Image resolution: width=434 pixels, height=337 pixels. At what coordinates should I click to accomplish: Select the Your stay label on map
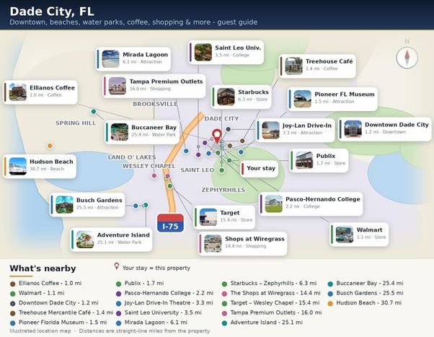click(260, 169)
